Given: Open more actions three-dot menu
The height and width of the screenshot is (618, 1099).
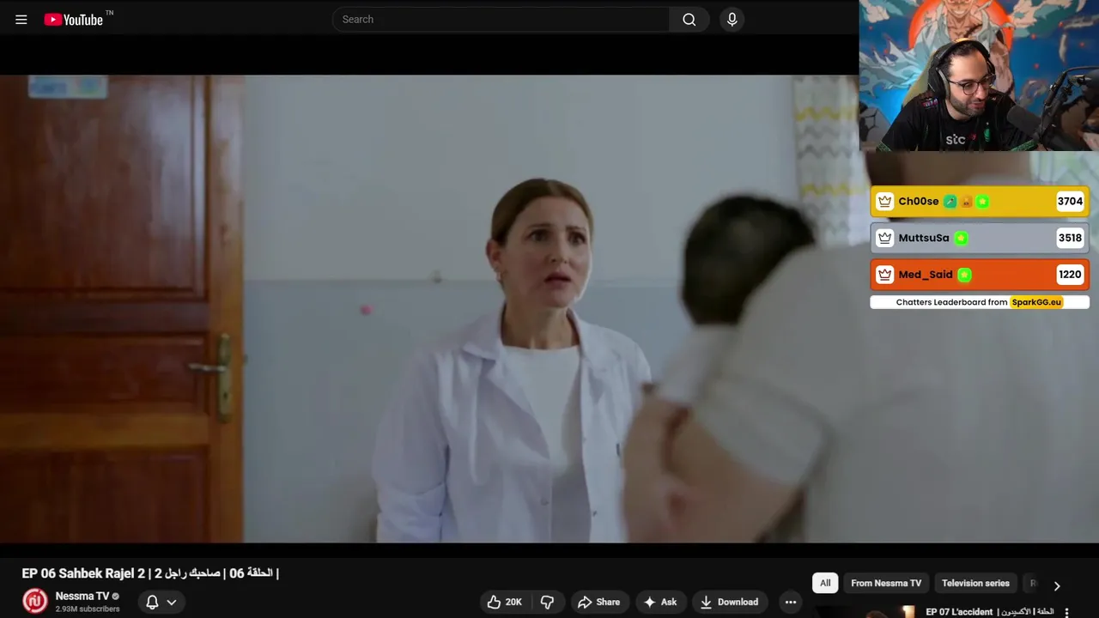Looking at the screenshot, I should coord(790,602).
